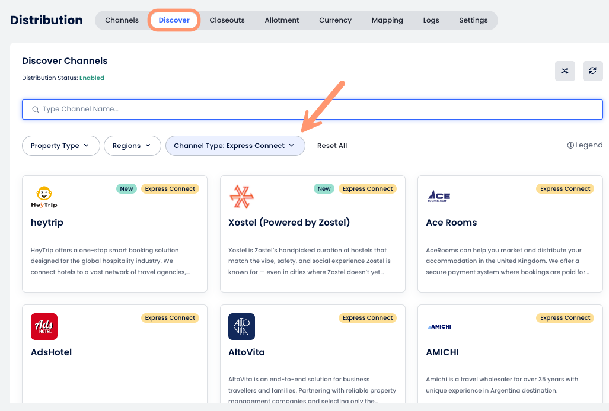Switch to the Currency tab
The height and width of the screenshot is (411, 609).
coord(335,20)
